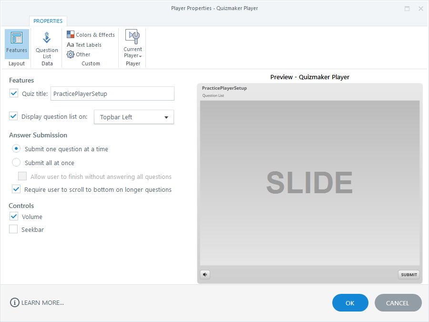This screenshot has height=322, width=429.
Task: Click the Quiz title text field
Action: click(x=112, y=93)
